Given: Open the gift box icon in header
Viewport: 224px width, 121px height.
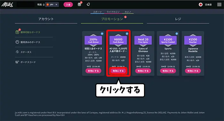Looking at the screenshot, I should tap(79, 4).
